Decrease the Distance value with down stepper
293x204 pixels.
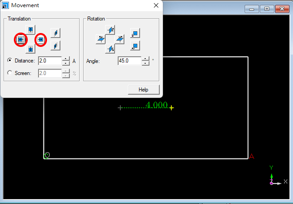66,63
